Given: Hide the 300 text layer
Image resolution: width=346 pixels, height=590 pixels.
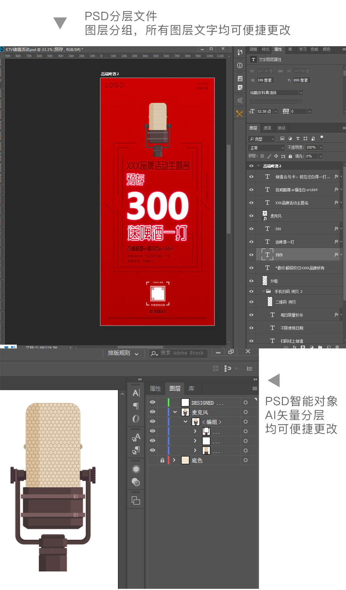Looking at the screenshot, I should coord(251,229).
